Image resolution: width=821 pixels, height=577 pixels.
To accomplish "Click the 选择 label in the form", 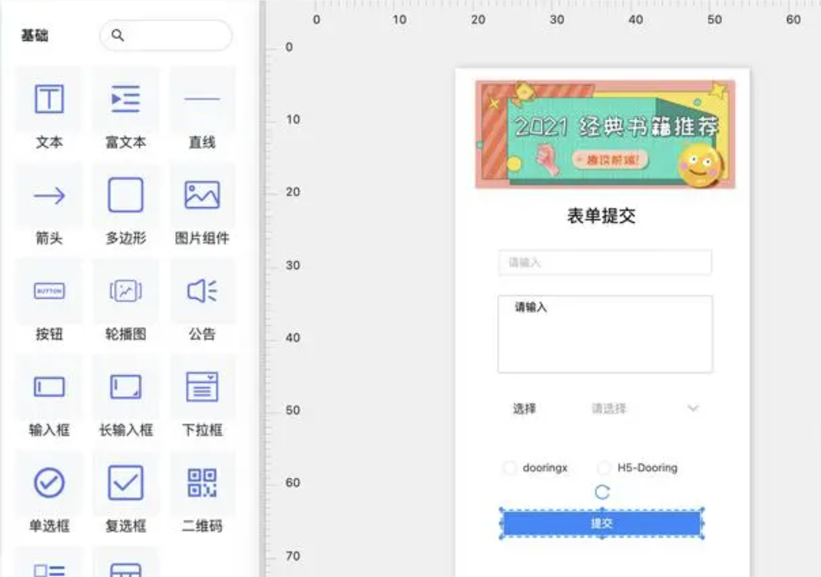I will (x=524, y=408).
